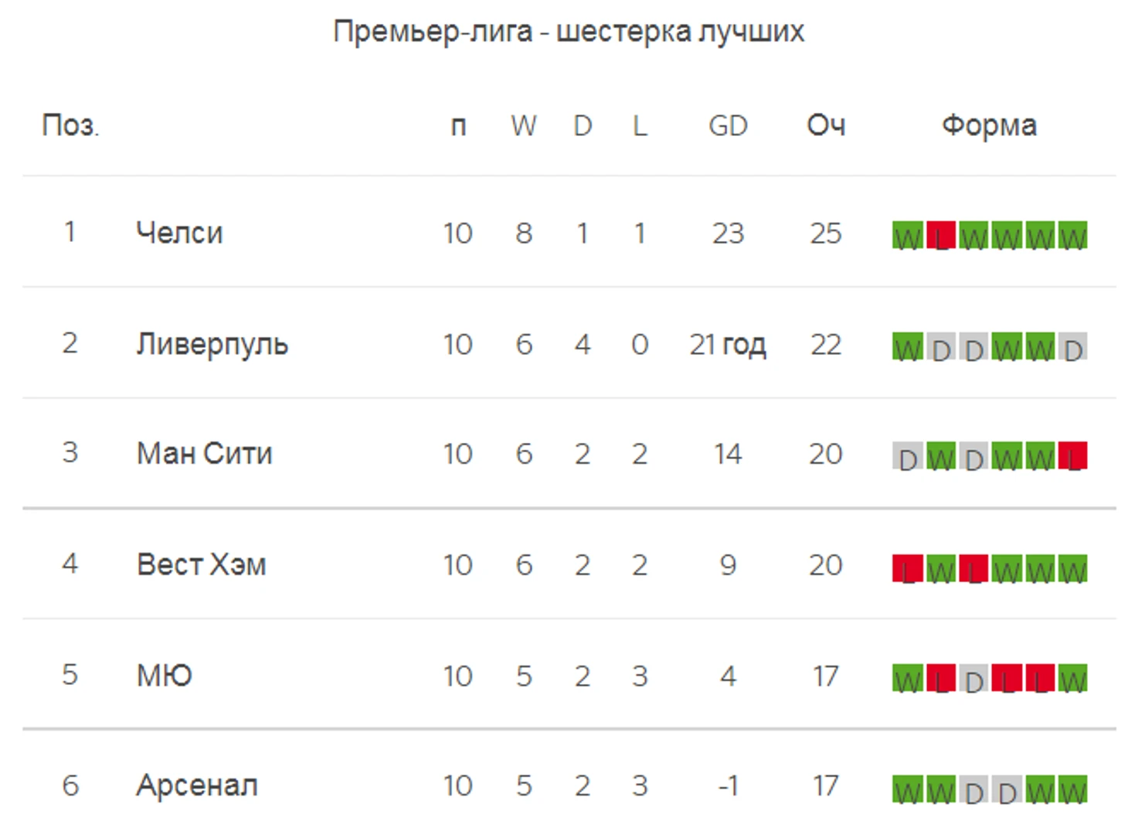Screen dimensions: 1128x838
Task: Sort table by GD column header
Action: point(728,125)
